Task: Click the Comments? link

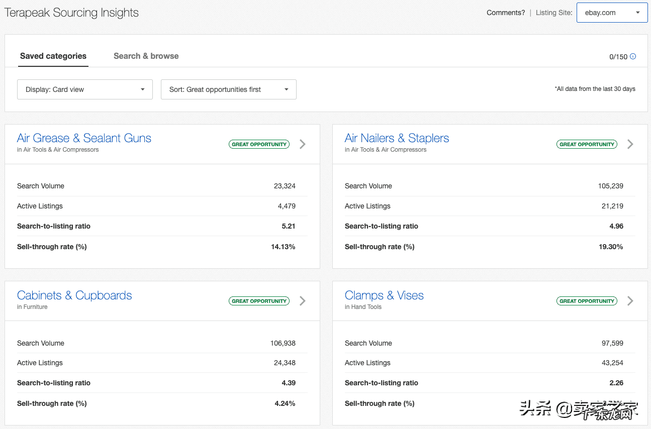Action: 505,13
